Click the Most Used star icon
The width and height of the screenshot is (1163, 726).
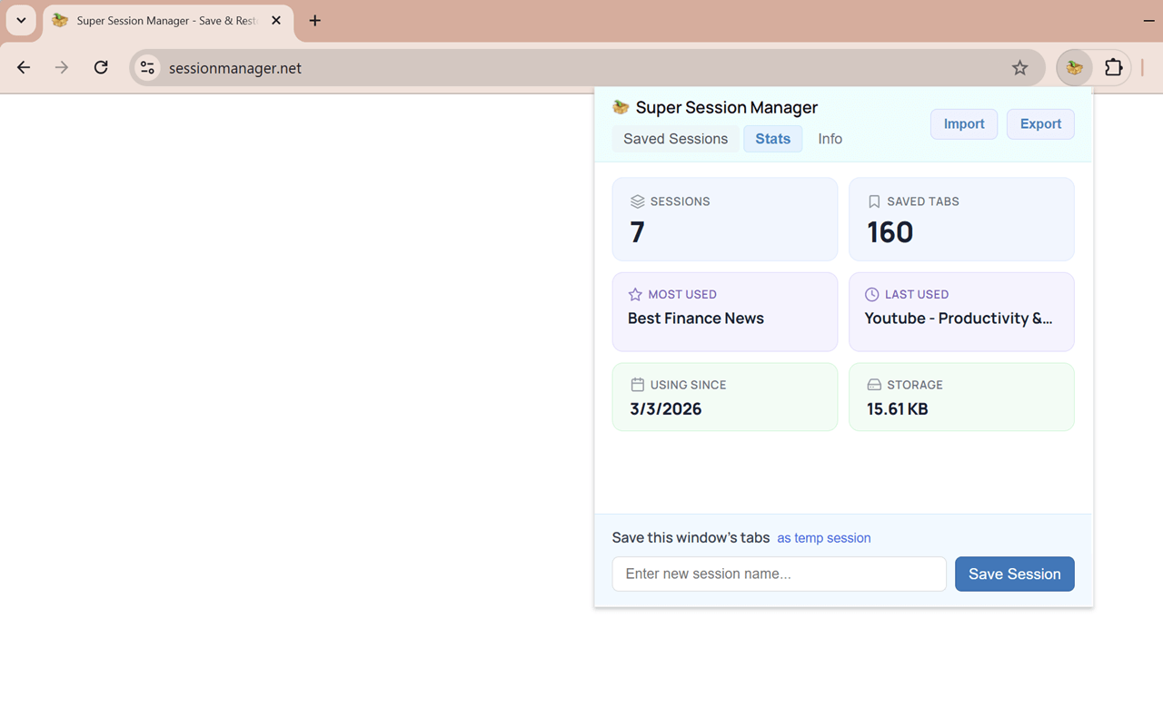635,294
